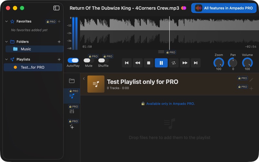Click the PRO badge above Shuffle
The height and width of the screenshot is (162, 259).
108,56
